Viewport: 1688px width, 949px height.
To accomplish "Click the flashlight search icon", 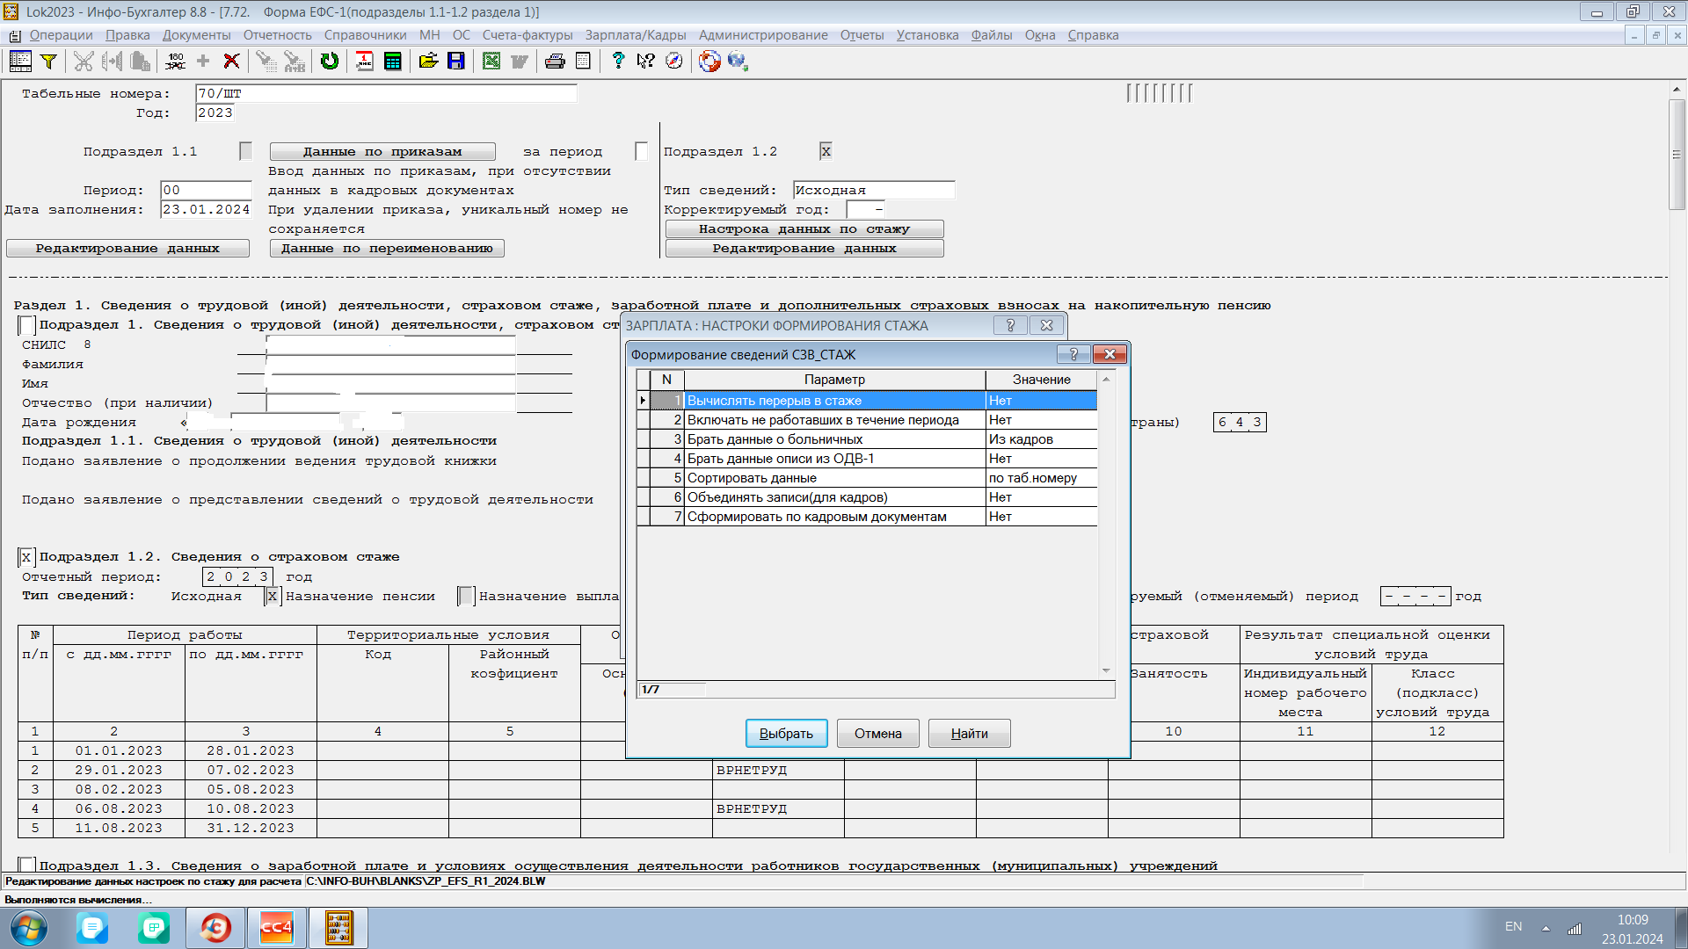I will click(x=266, y=61).
